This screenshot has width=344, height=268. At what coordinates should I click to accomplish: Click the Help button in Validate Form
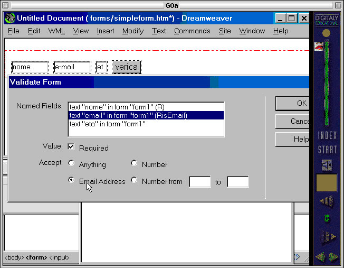click(292, 140)
